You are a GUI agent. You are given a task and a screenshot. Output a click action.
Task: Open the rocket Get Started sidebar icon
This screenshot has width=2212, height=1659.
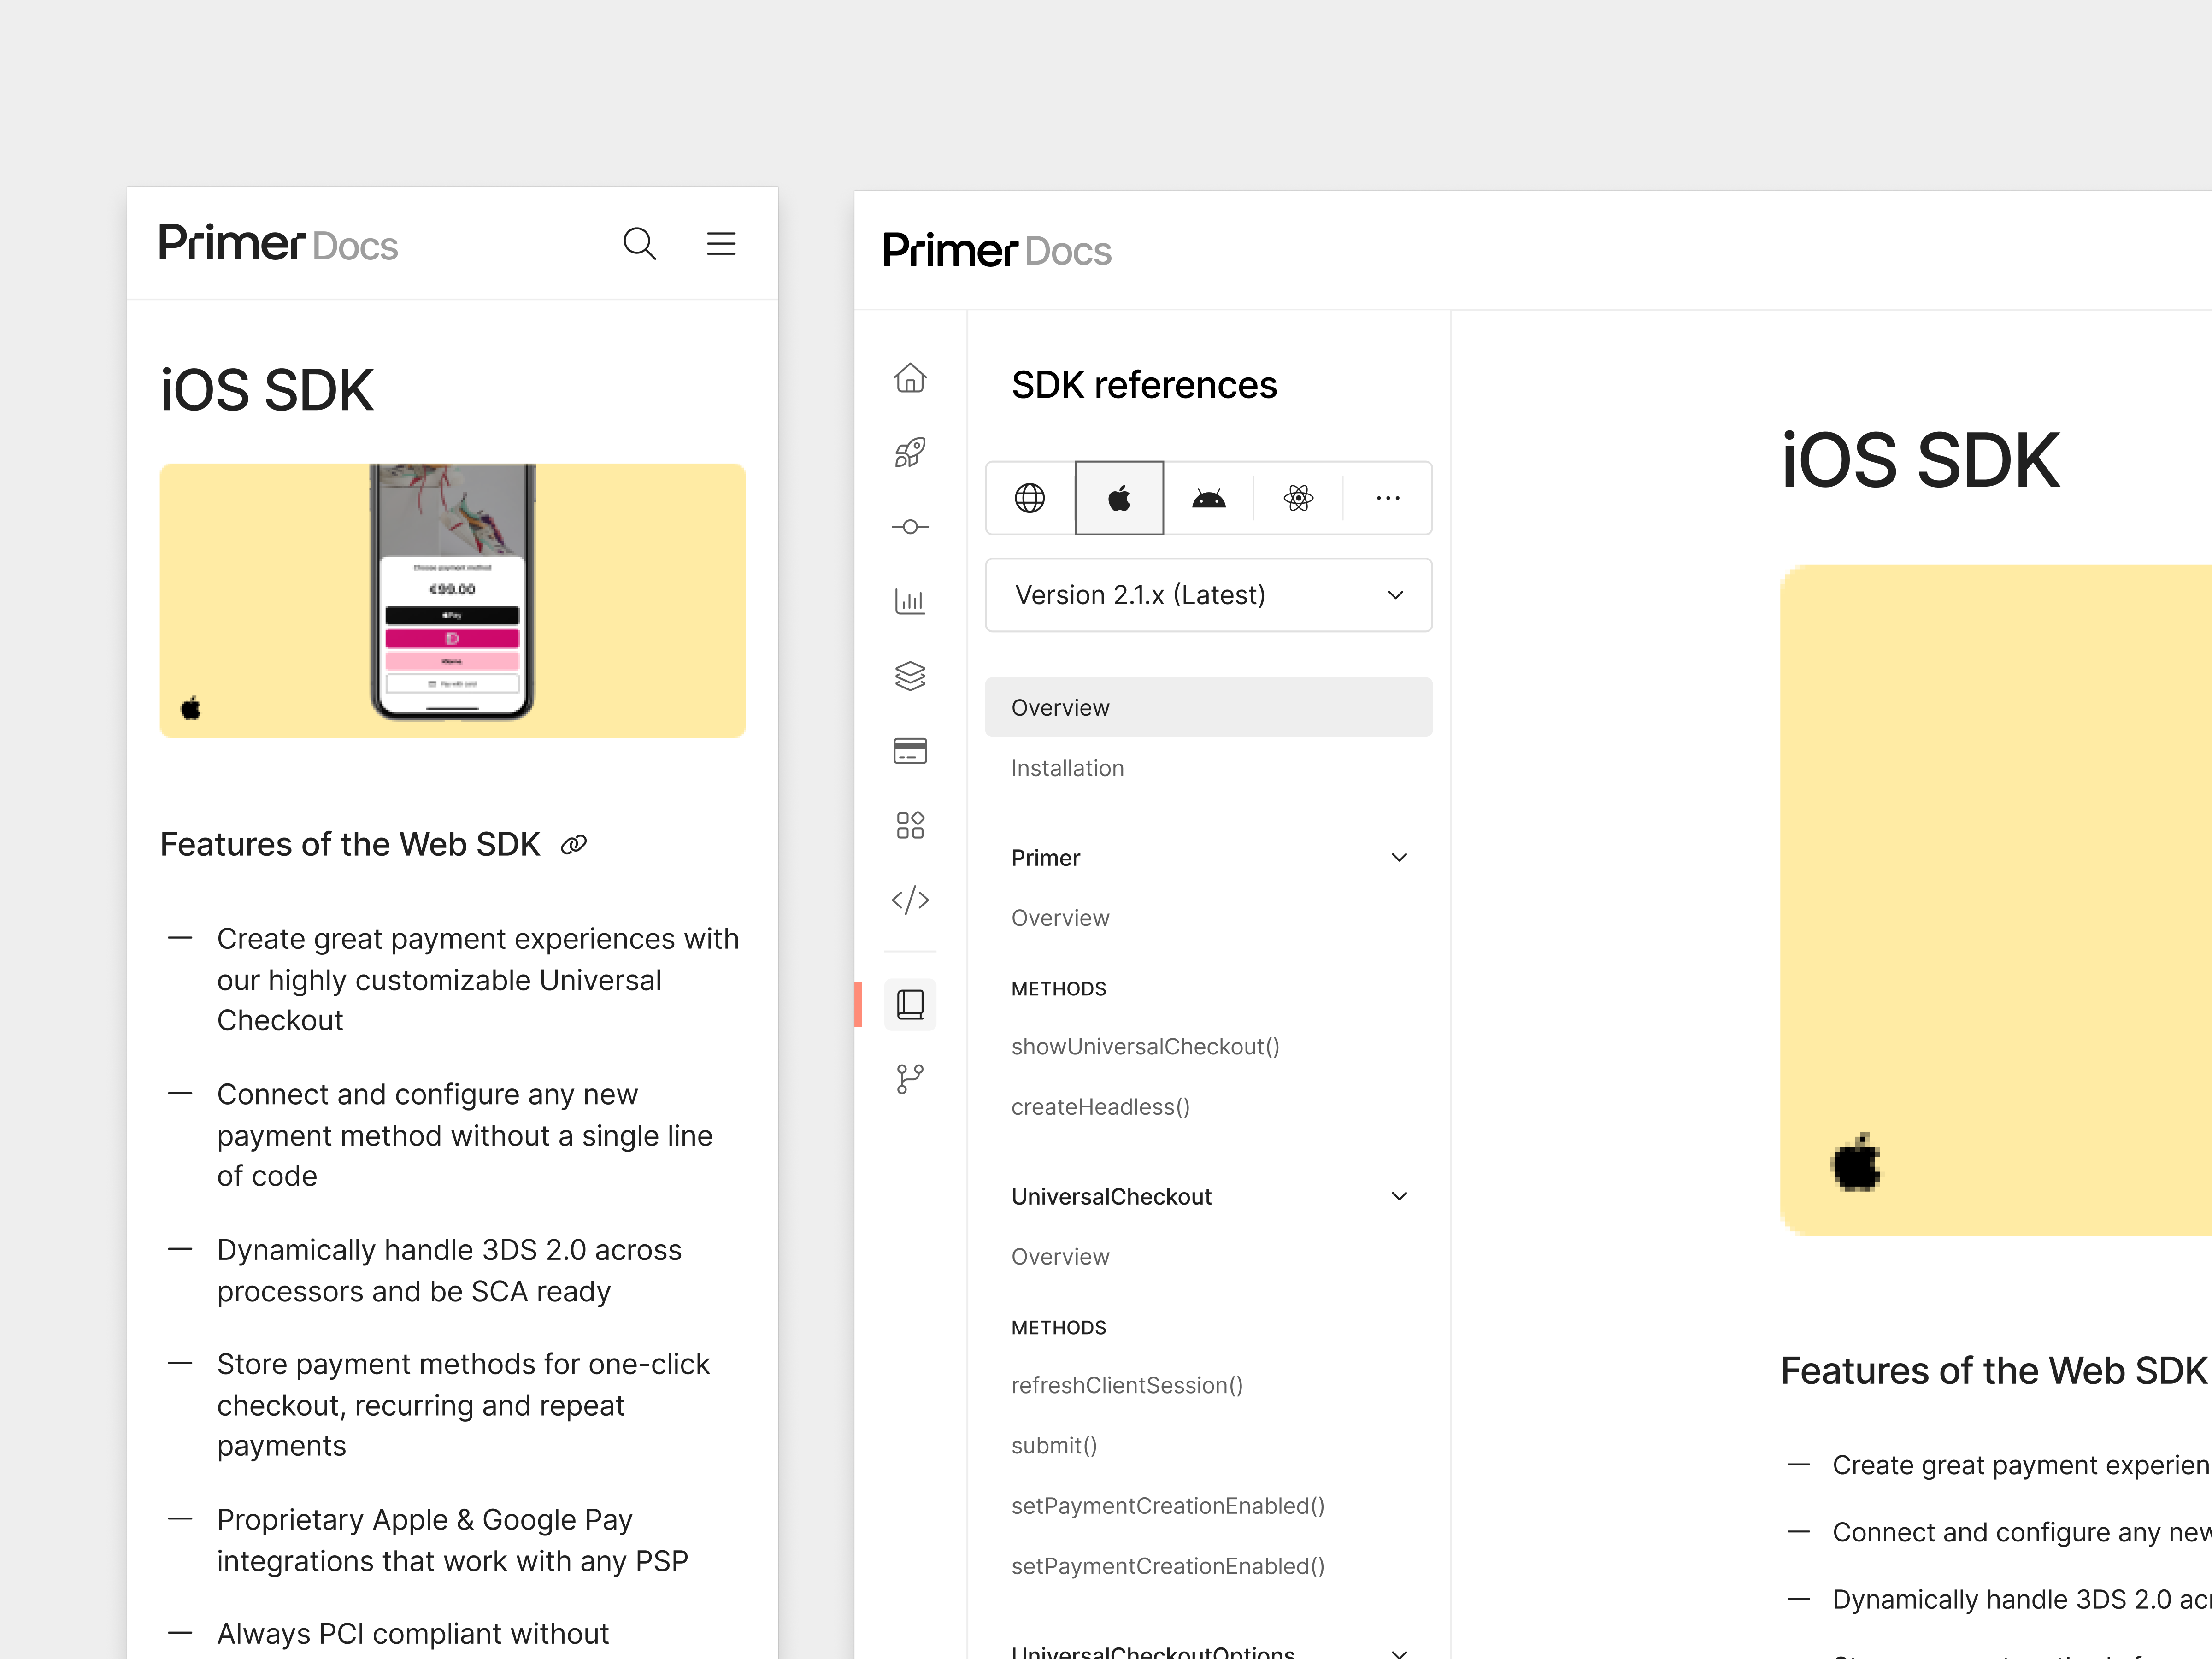point(910,453)
